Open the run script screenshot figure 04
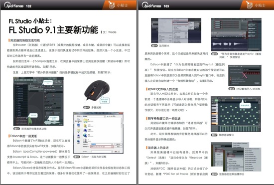274x185 pixels. tap(176, 30)
